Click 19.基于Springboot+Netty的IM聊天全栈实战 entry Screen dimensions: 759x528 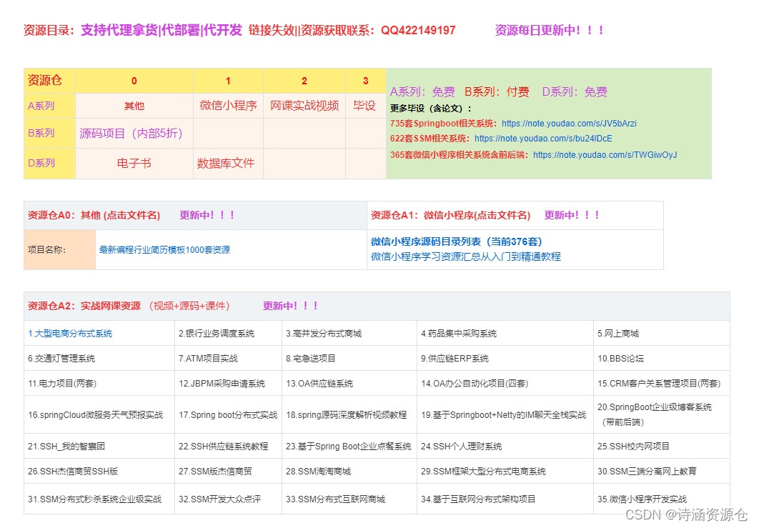tap(503, 415)
